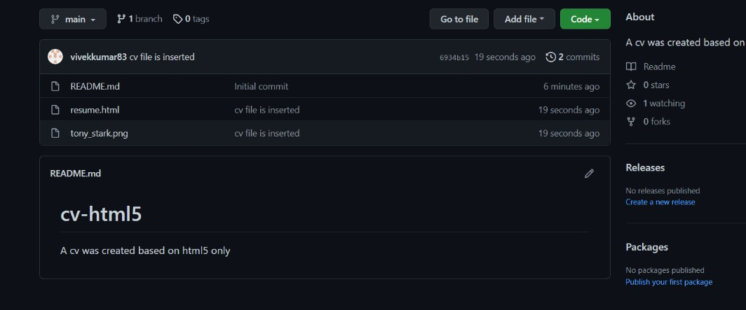Edit README with the pencil icon
The width and height of the screenshot is (746, 310).
[589, 174]
